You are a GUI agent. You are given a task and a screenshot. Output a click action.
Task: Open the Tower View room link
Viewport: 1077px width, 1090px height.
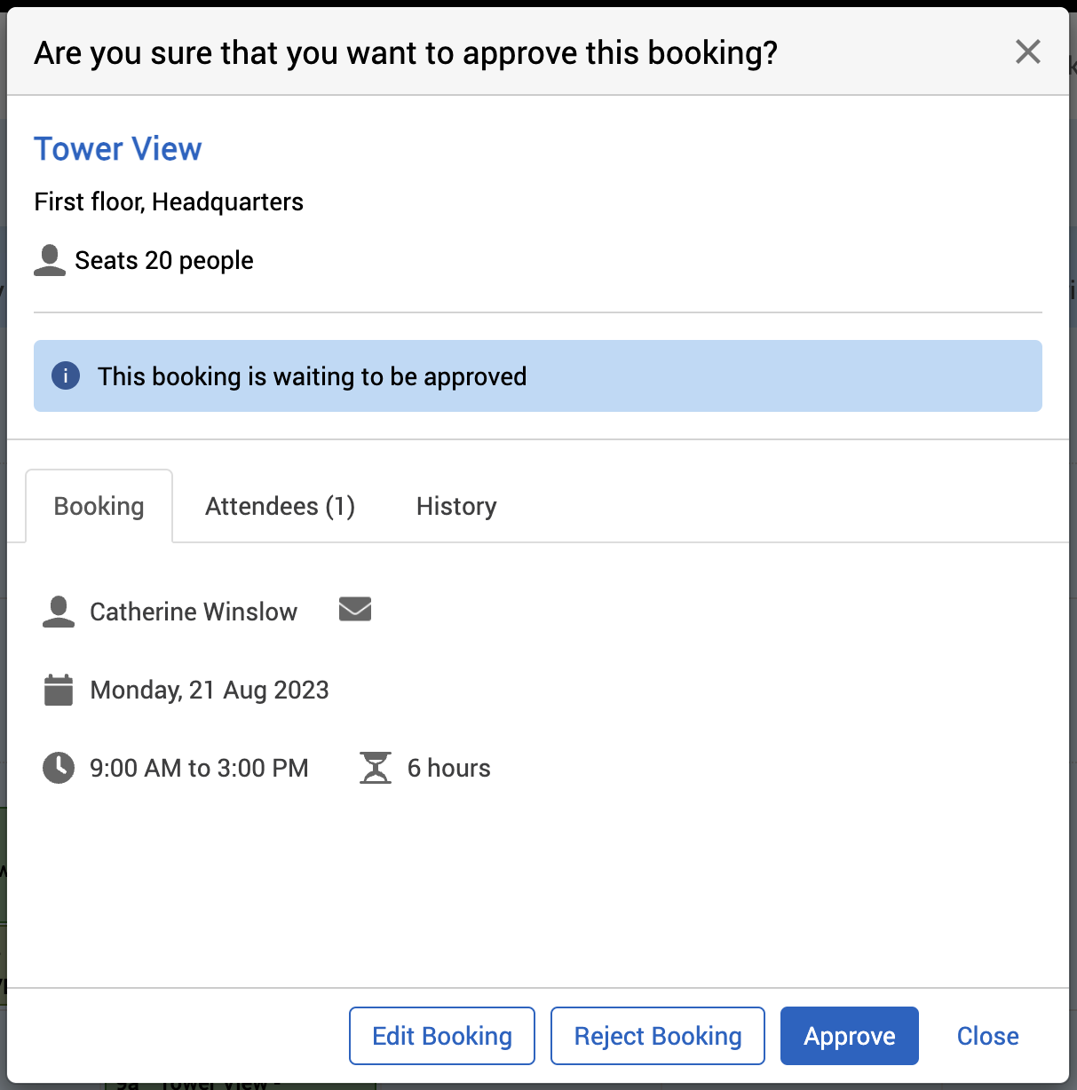point(118,149)
